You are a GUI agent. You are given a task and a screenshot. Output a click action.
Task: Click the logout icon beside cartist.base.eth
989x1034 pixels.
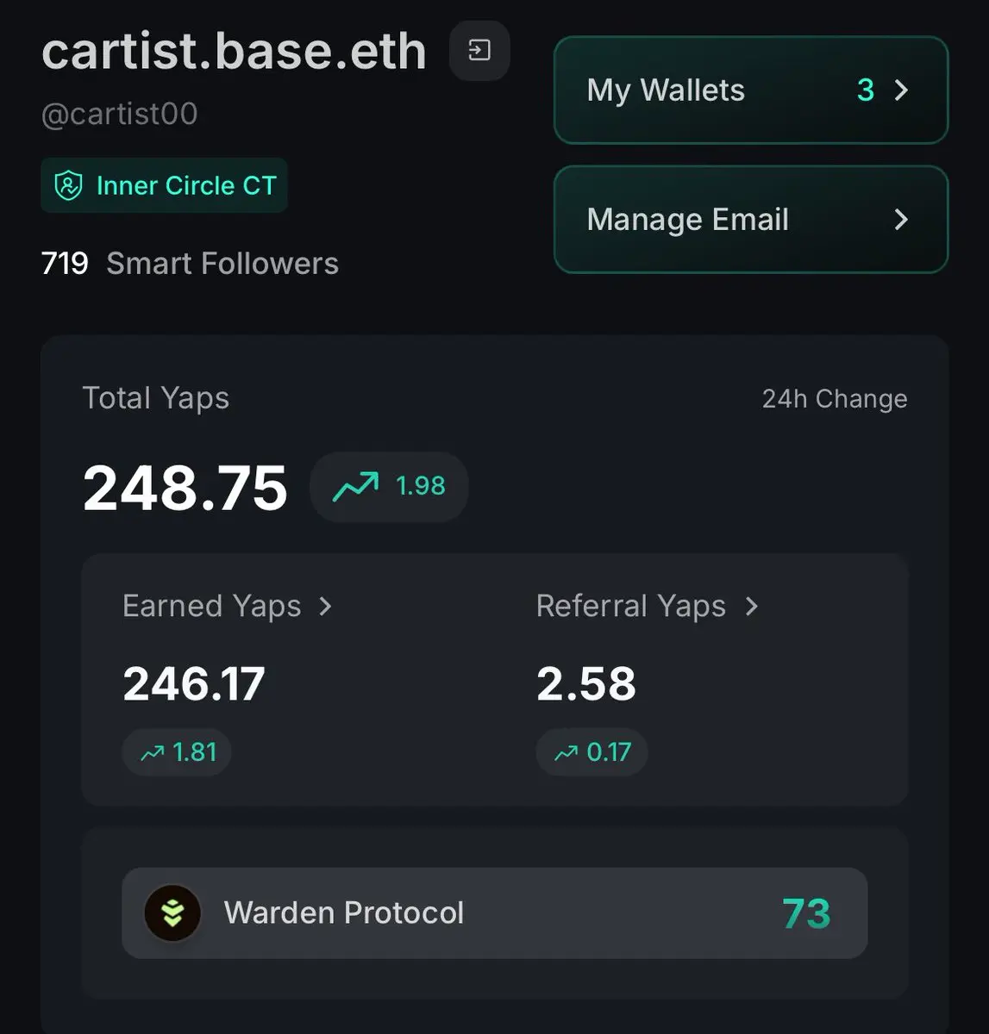pyautogui.click(x=479, y=51)
